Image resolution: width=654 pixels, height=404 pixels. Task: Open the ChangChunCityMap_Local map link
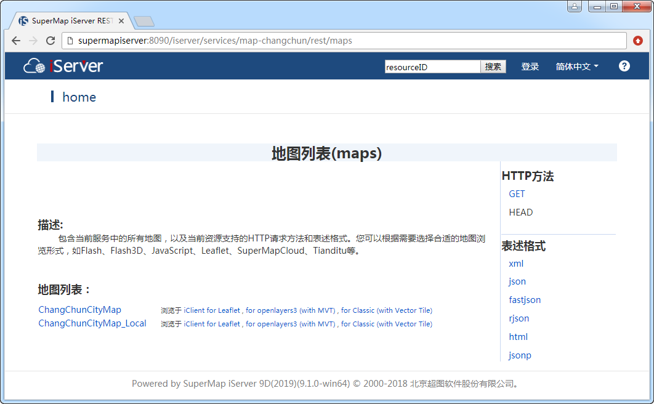[x=92, y=323]
